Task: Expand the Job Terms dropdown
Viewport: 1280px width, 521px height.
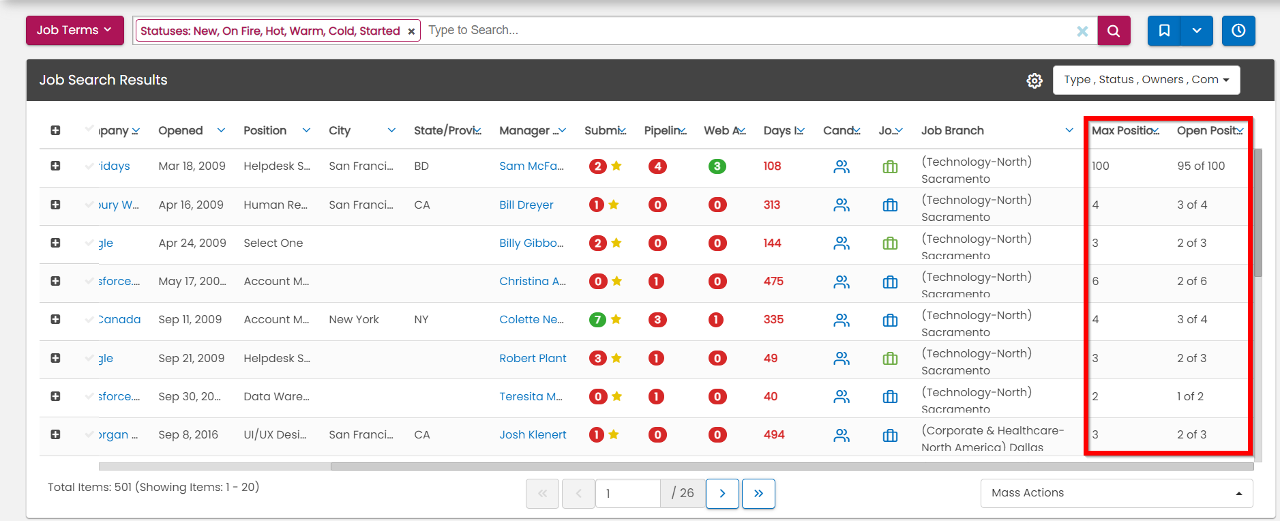Action: coord(74,30)
